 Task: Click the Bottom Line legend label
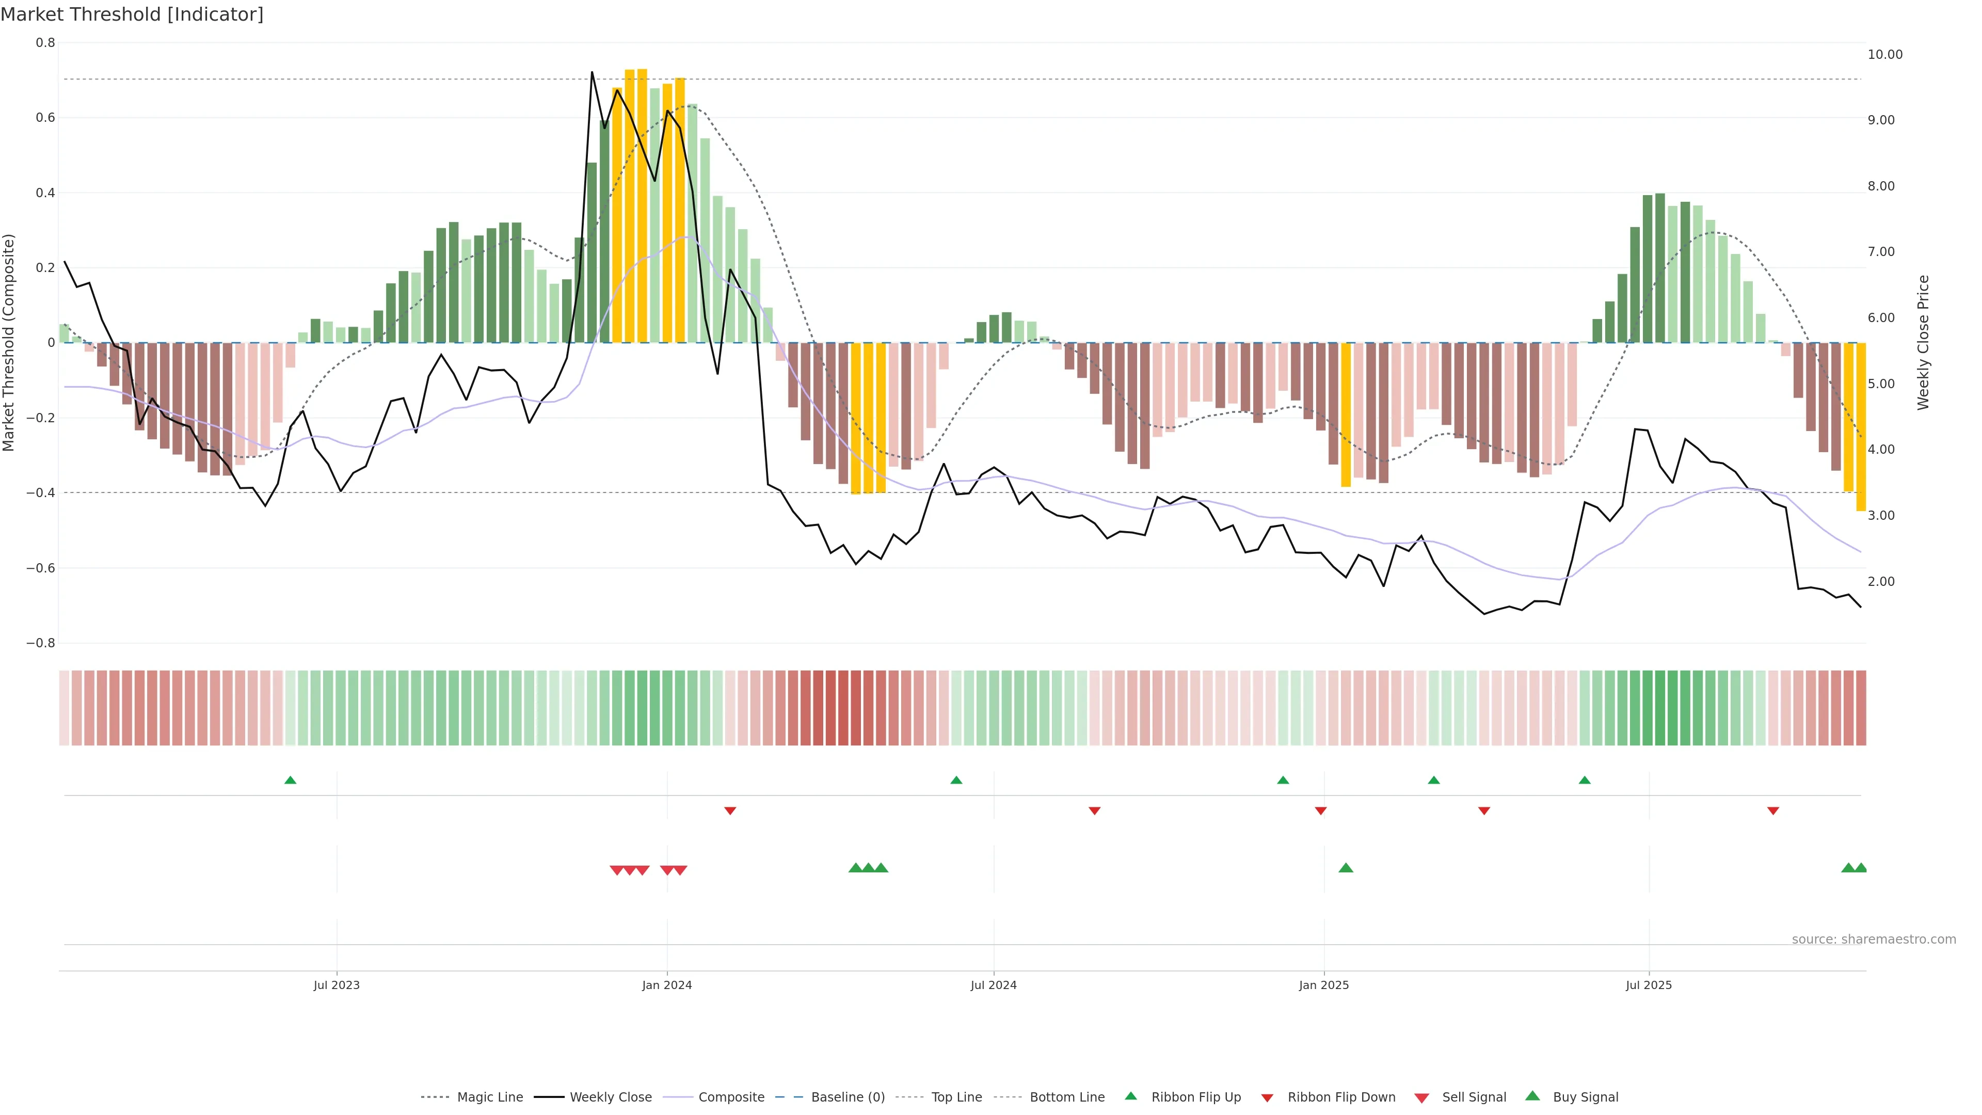(1066, 1097)
